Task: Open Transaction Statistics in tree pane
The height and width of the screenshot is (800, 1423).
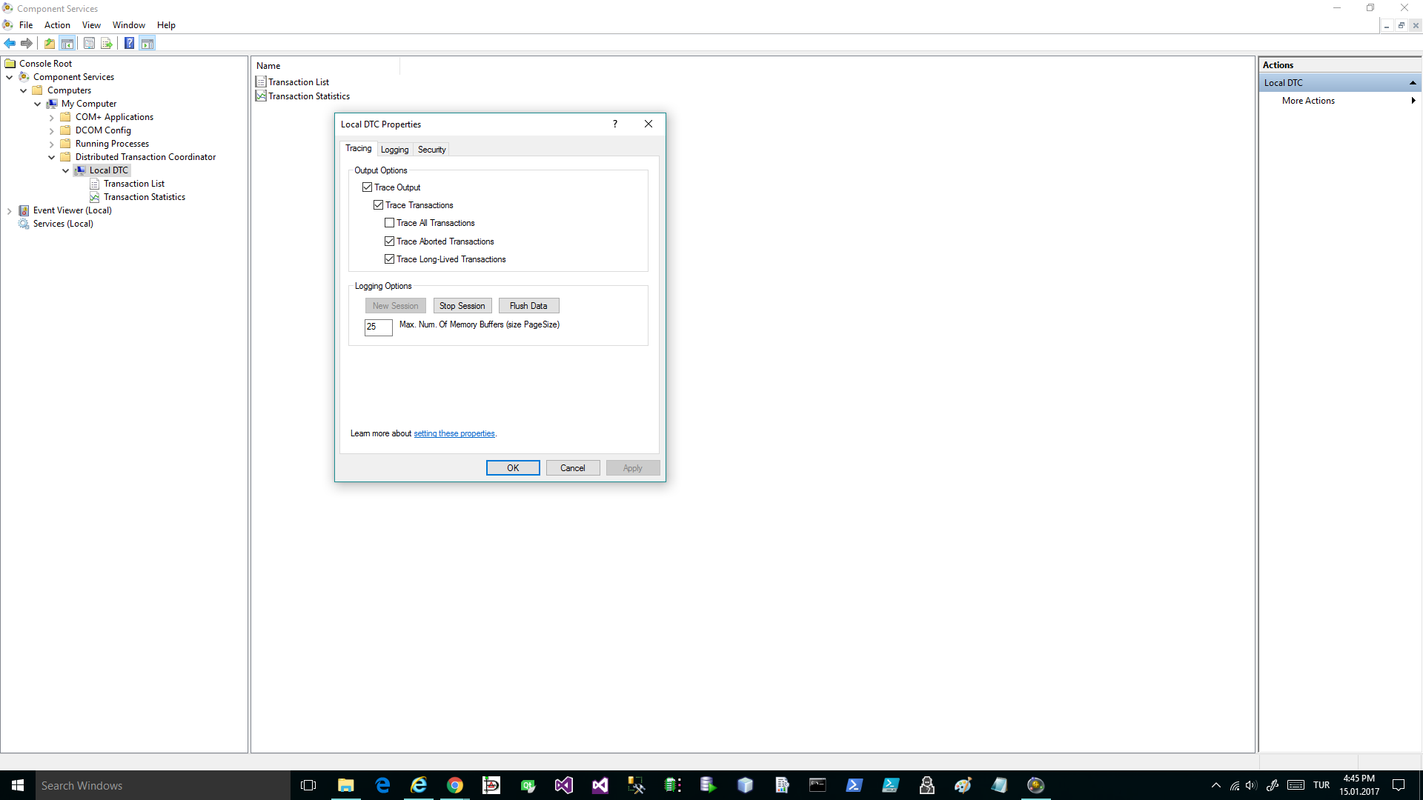Action: click(x=145, y=197)
